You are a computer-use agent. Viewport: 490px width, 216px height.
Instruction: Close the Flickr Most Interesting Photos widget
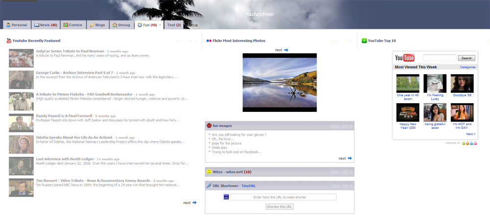351,41
